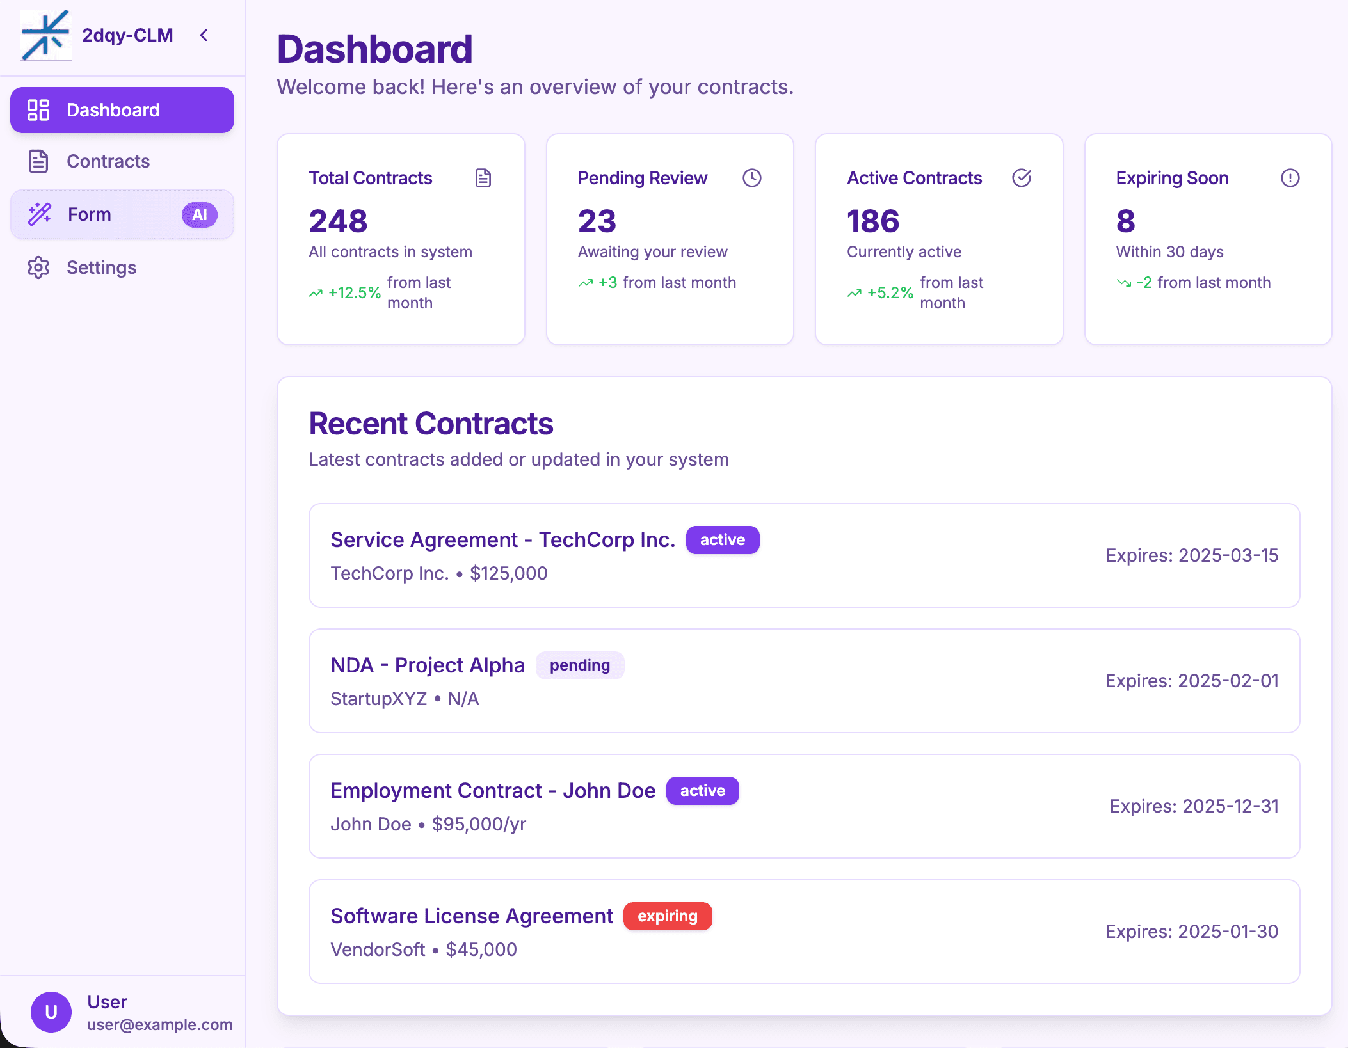Image resolution: width=1348 pixels, height=1048 pixels.
Task: Open Service Agreement - TechCorp Inc. contract
Action: tap(805, 555)
